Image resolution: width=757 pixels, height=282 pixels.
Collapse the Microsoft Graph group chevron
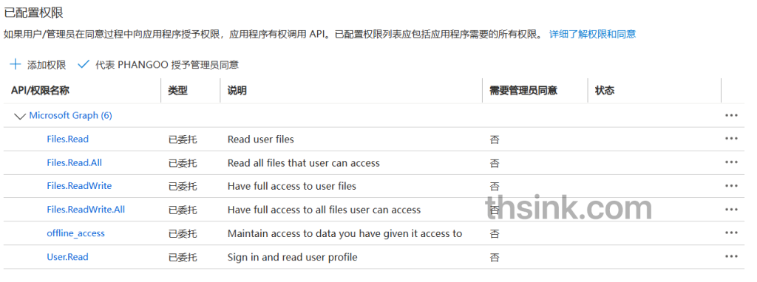click(x=20, y=116)
